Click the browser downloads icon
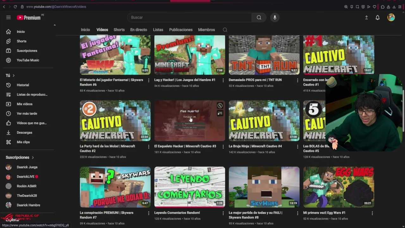405x228 pixels. click(x=394, y=7)
